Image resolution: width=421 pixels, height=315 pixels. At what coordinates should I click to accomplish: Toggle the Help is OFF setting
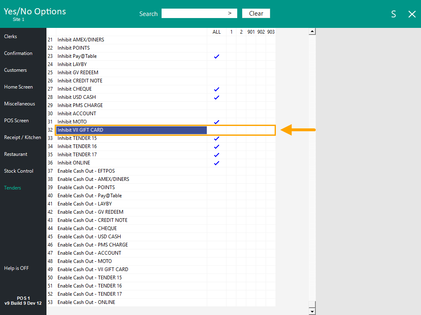[x=16, y=268]
